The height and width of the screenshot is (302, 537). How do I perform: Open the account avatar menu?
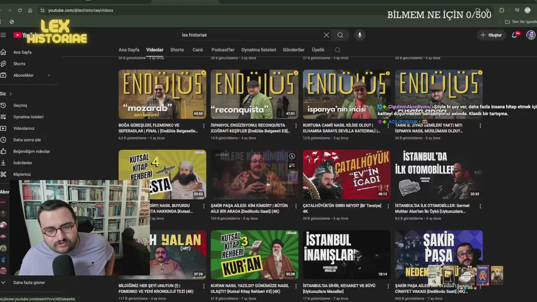point(531,35)
